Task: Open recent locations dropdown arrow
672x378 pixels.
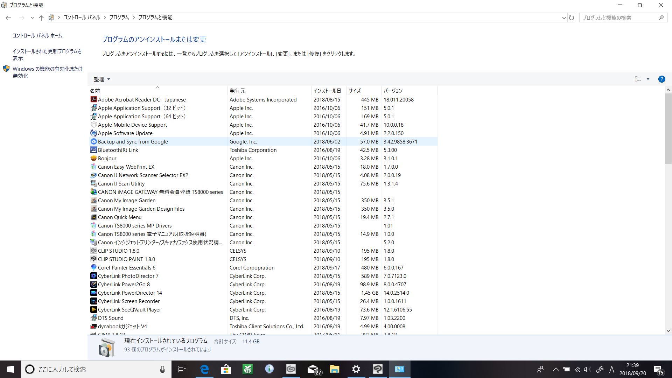Action: point(32,17)
